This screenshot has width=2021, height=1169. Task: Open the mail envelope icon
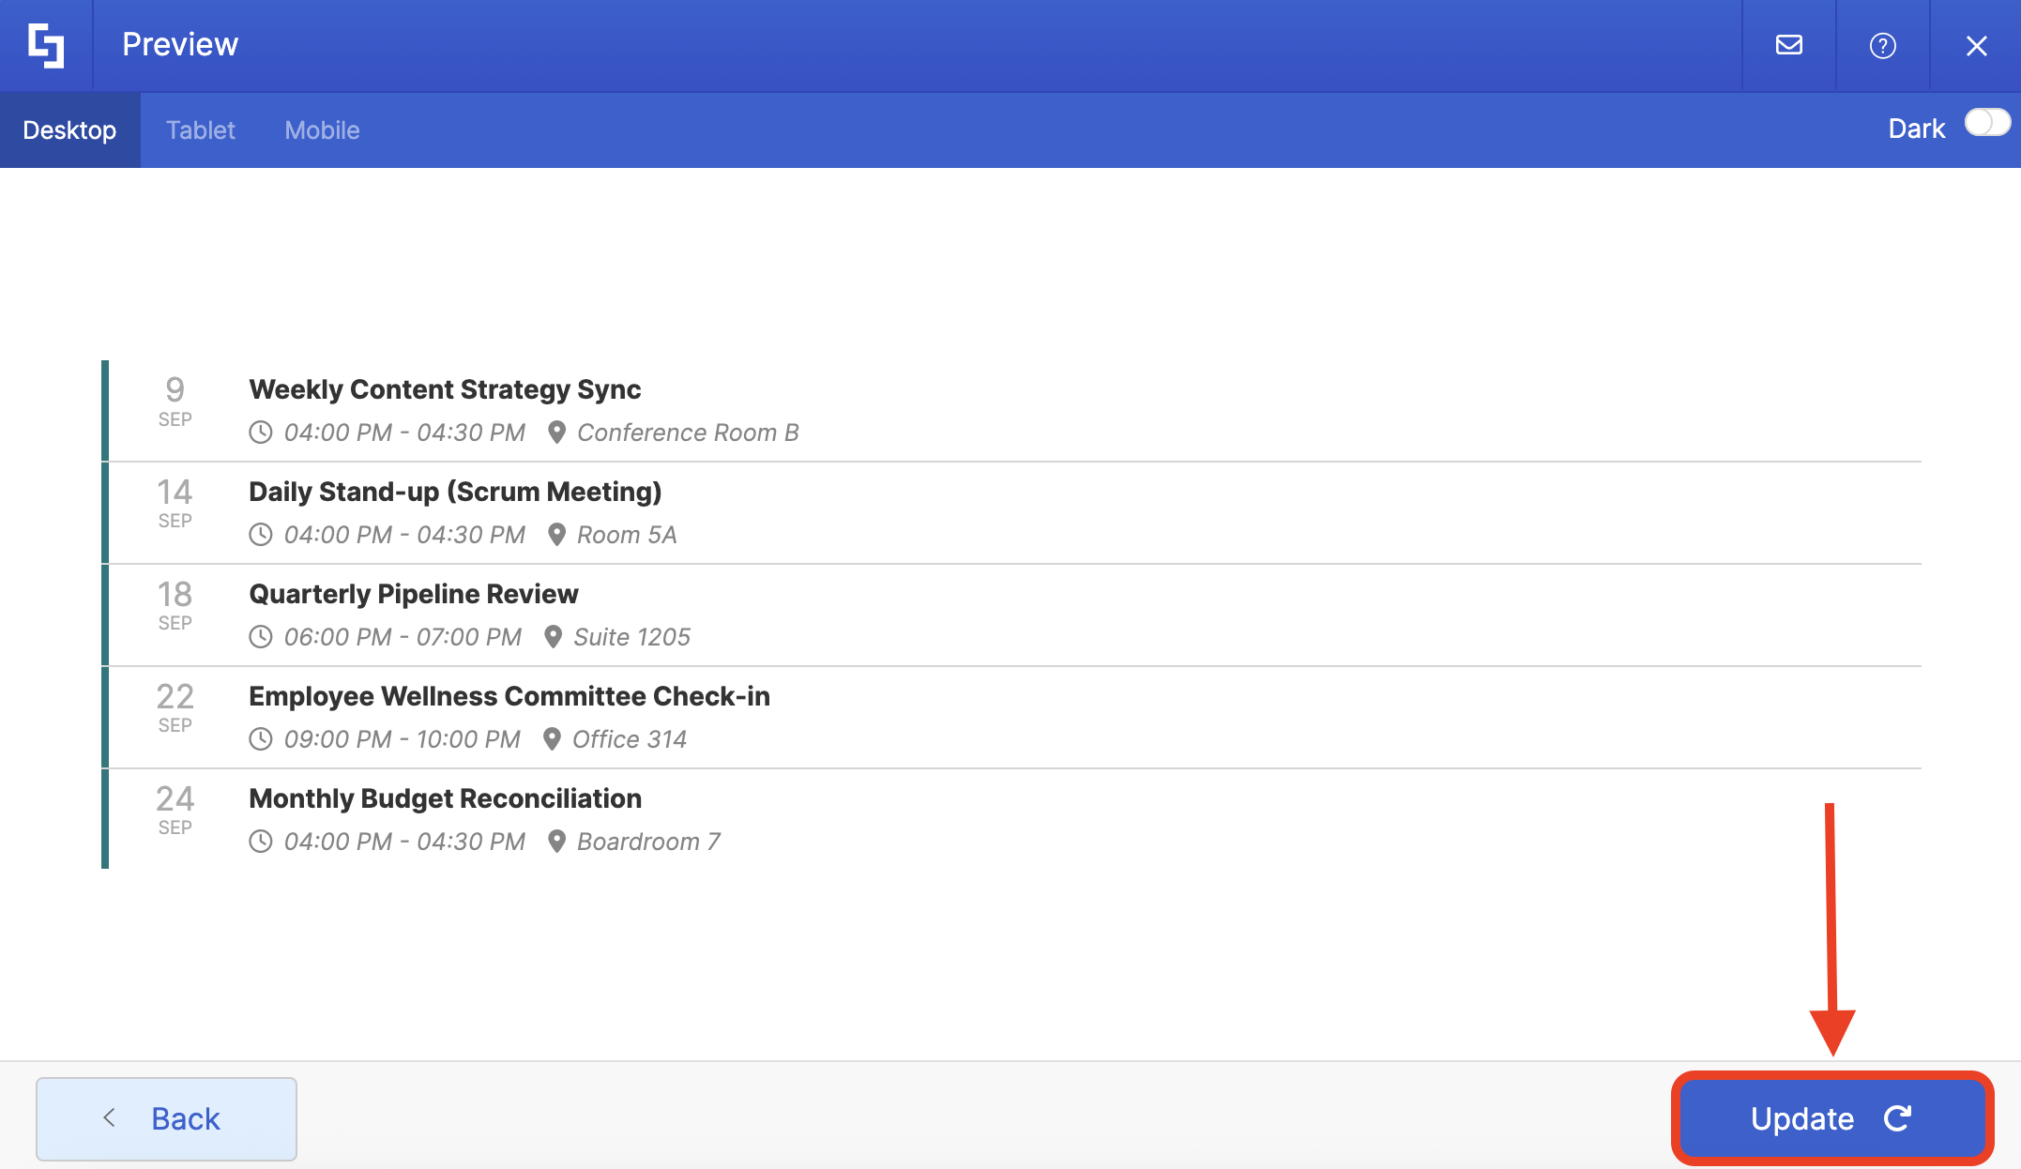pos(1788,45)
